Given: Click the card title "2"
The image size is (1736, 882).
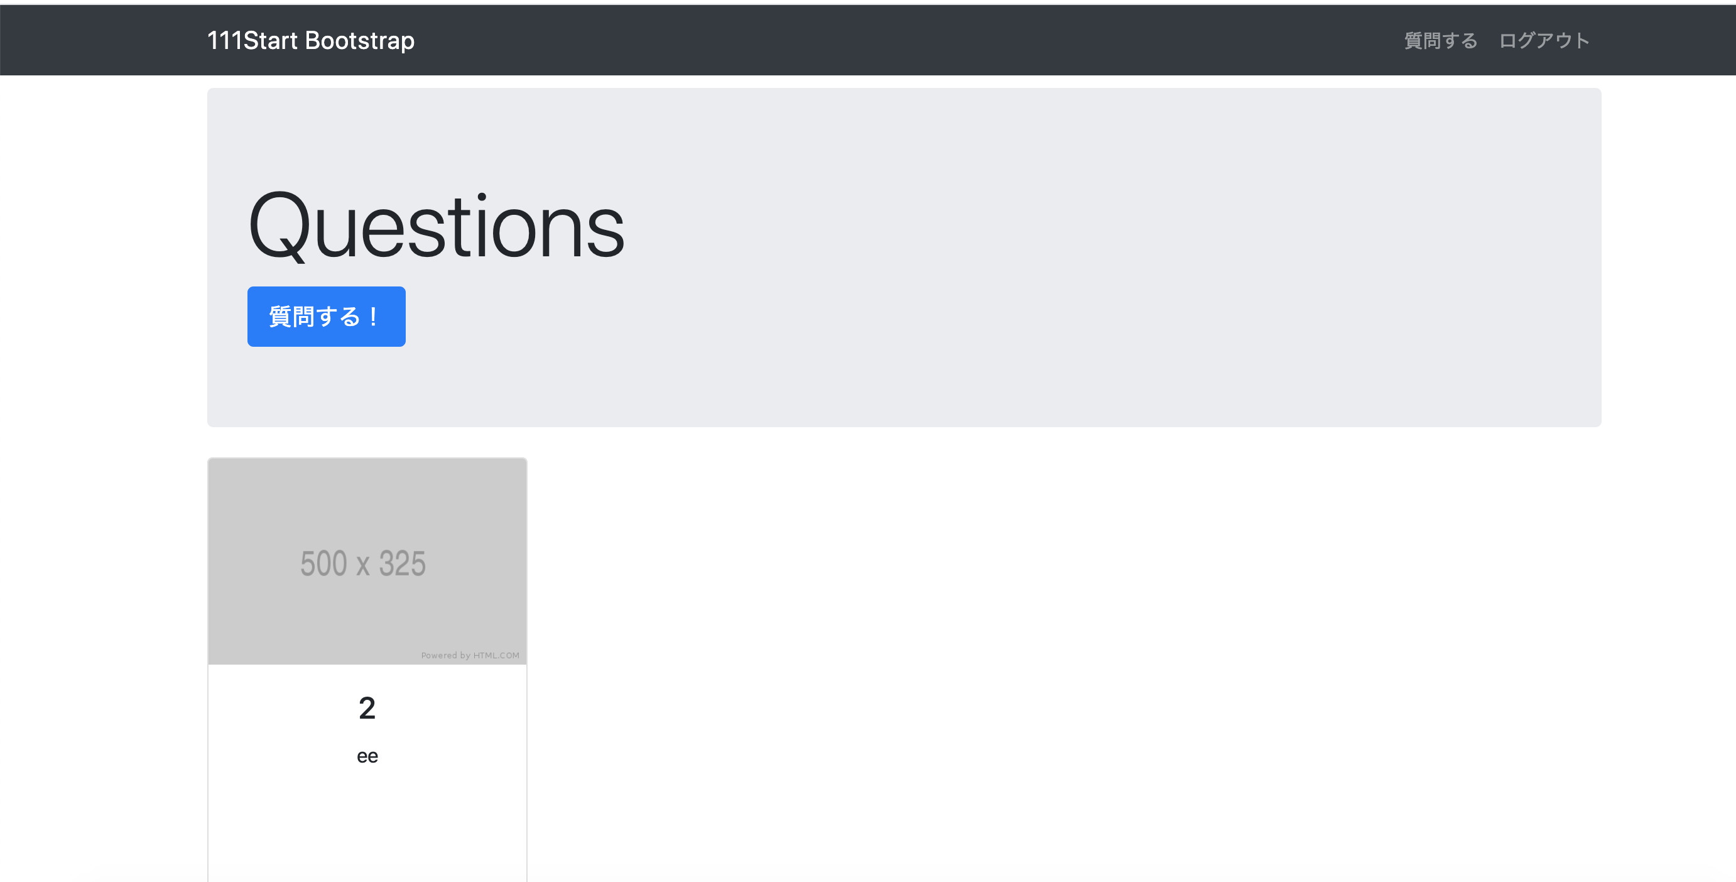Looking at the screenshot, I should (x=367, y=708).
